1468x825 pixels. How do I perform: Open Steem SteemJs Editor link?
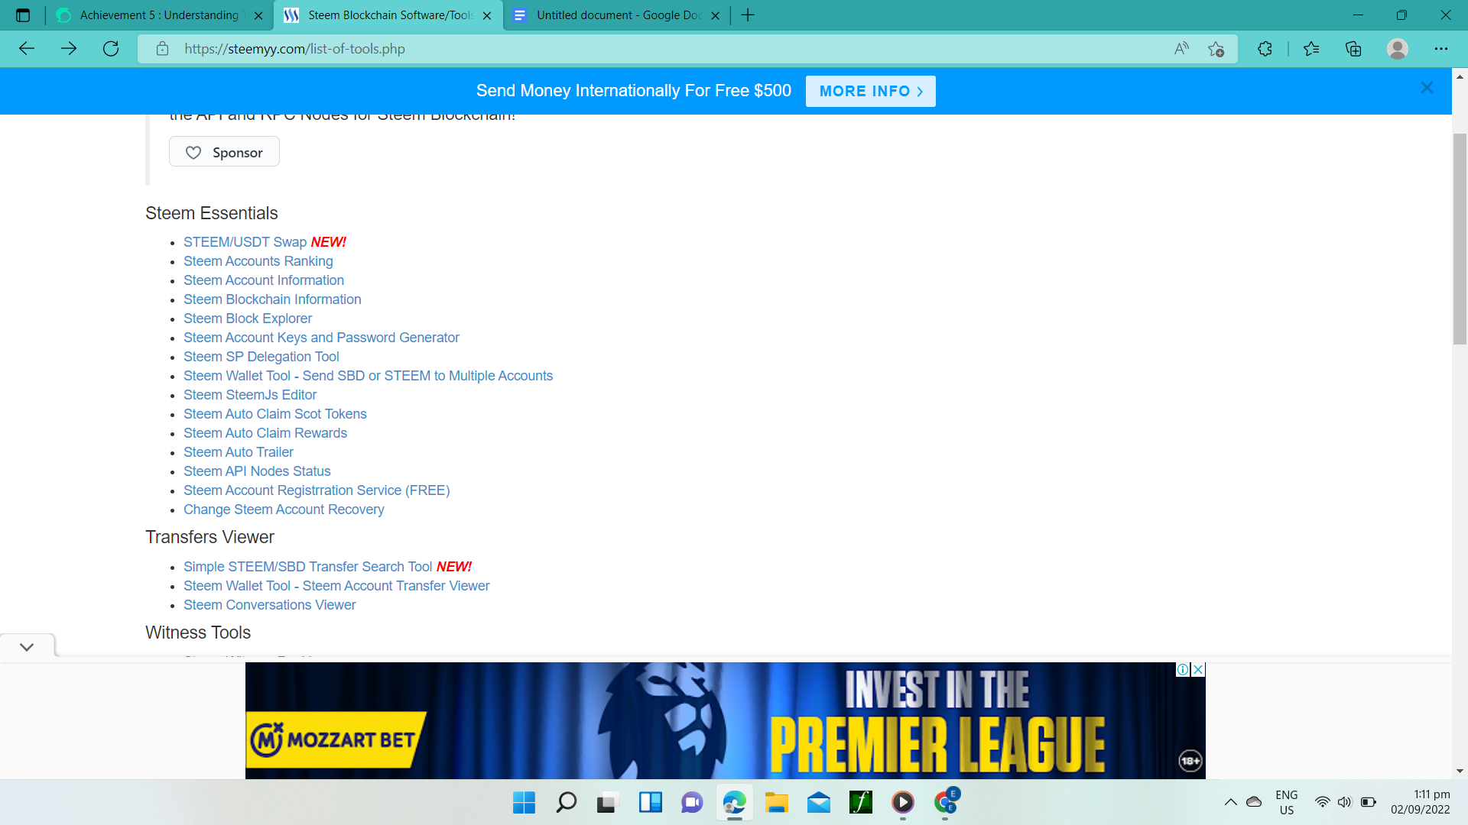coord(249,395)
